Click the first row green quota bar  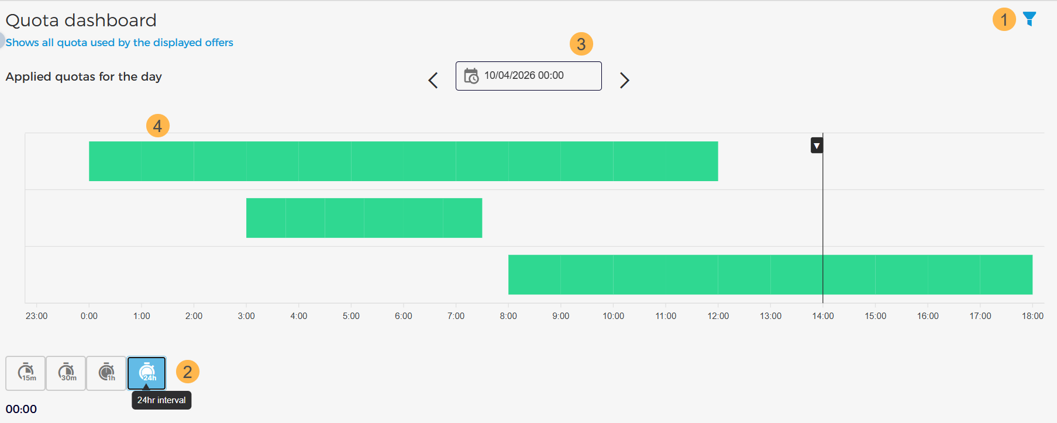point(403,161)
